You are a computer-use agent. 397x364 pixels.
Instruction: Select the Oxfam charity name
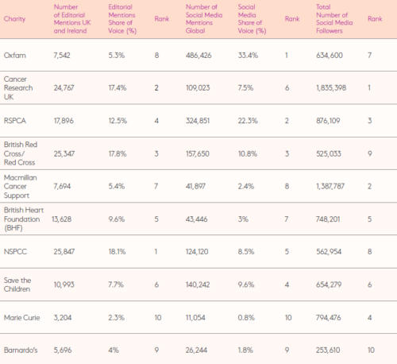coord(15,56)
